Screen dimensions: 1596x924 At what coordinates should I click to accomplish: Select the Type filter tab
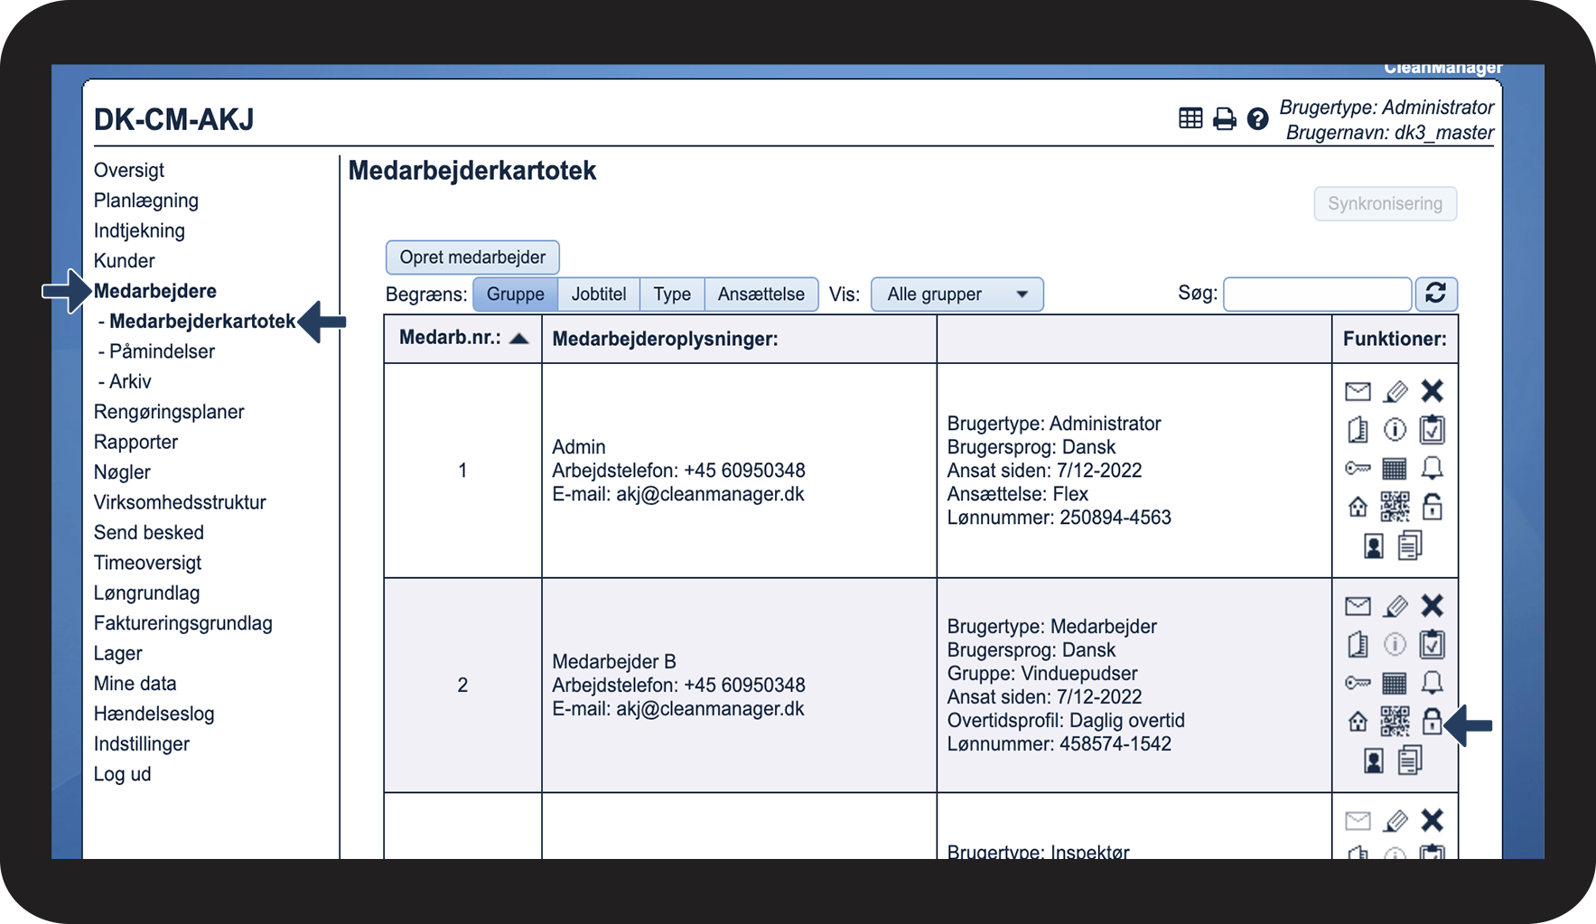pos(672,294)
